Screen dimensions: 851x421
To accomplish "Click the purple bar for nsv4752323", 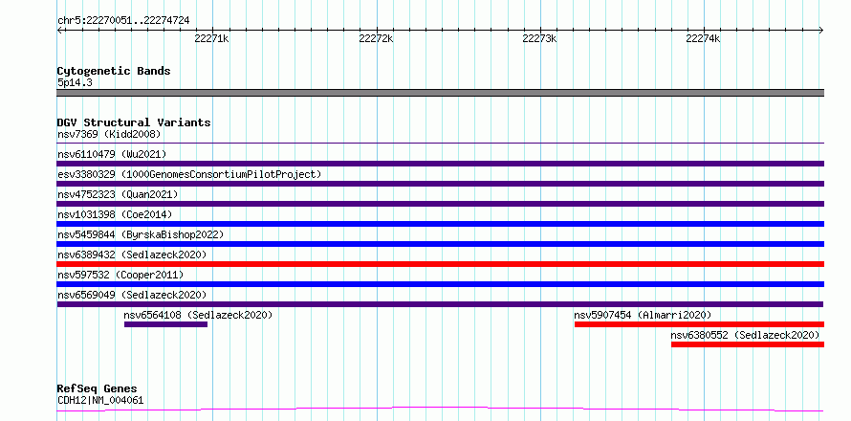I will (x=440, y=204).
